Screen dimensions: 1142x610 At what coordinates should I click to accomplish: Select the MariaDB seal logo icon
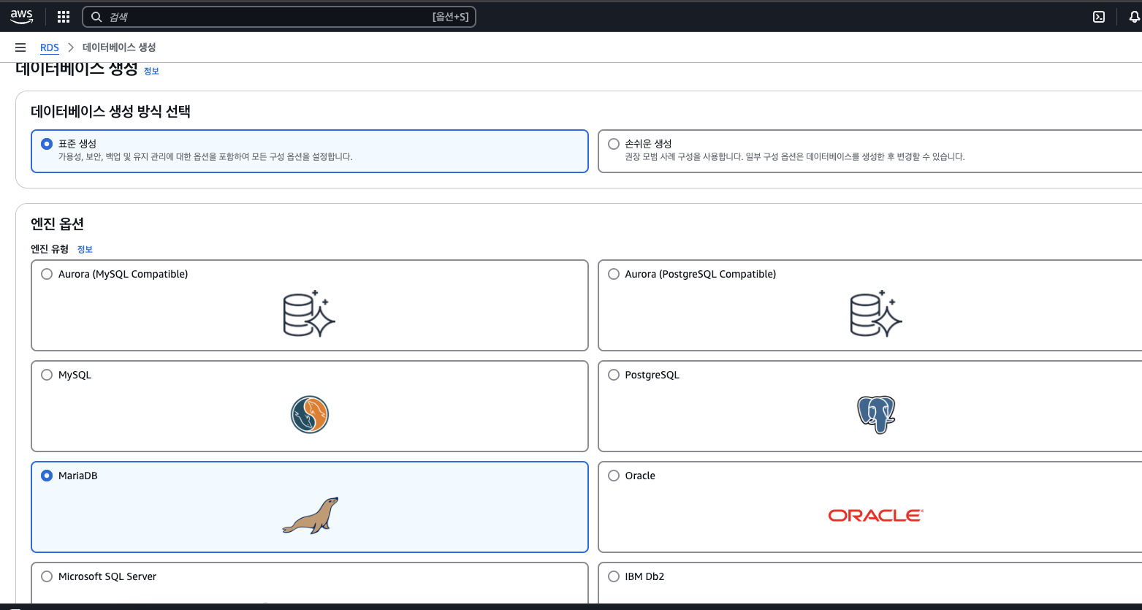point(310,516)
